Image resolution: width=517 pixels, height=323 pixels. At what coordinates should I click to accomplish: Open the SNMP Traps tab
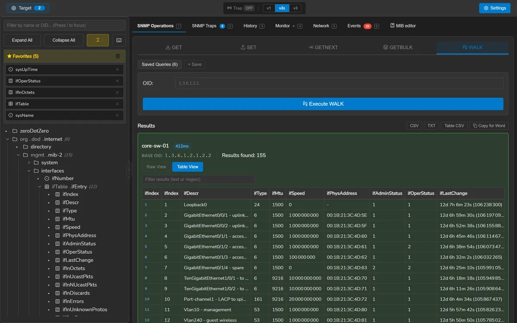pyautogui.click(x=212, y=26)
